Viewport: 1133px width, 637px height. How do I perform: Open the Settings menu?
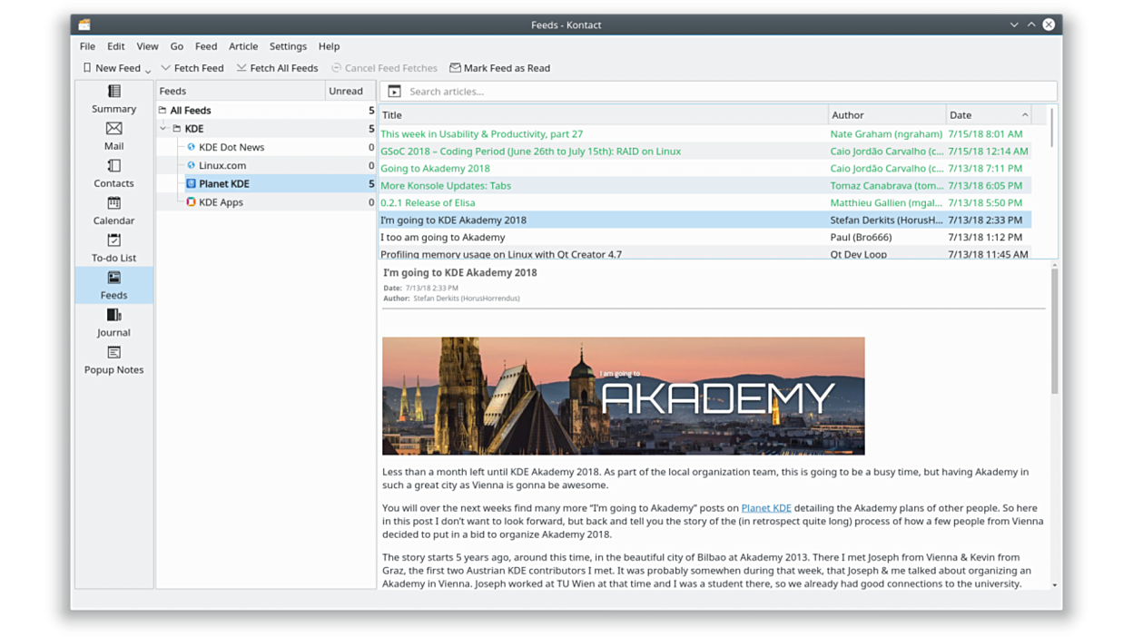tap(288, 46)
